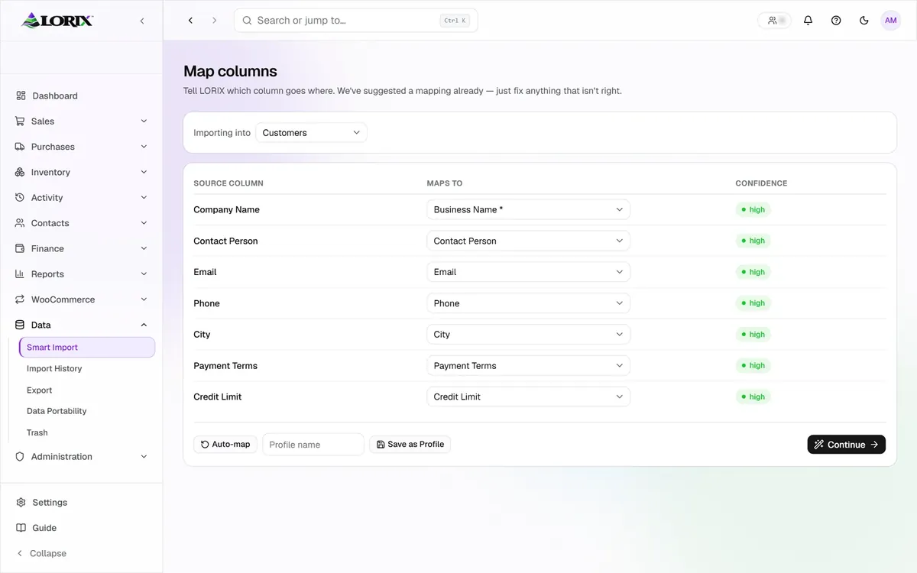Image resolution: width=917 pixels, height=573 pixels.
Task: Open the Phone mapping dropdown
Action: pos(528,303)
